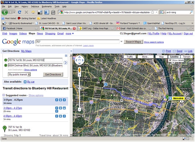Switch map to Terrain view
Image resolution: width=195 pixels, height=142 pixels.
(187, 57)
